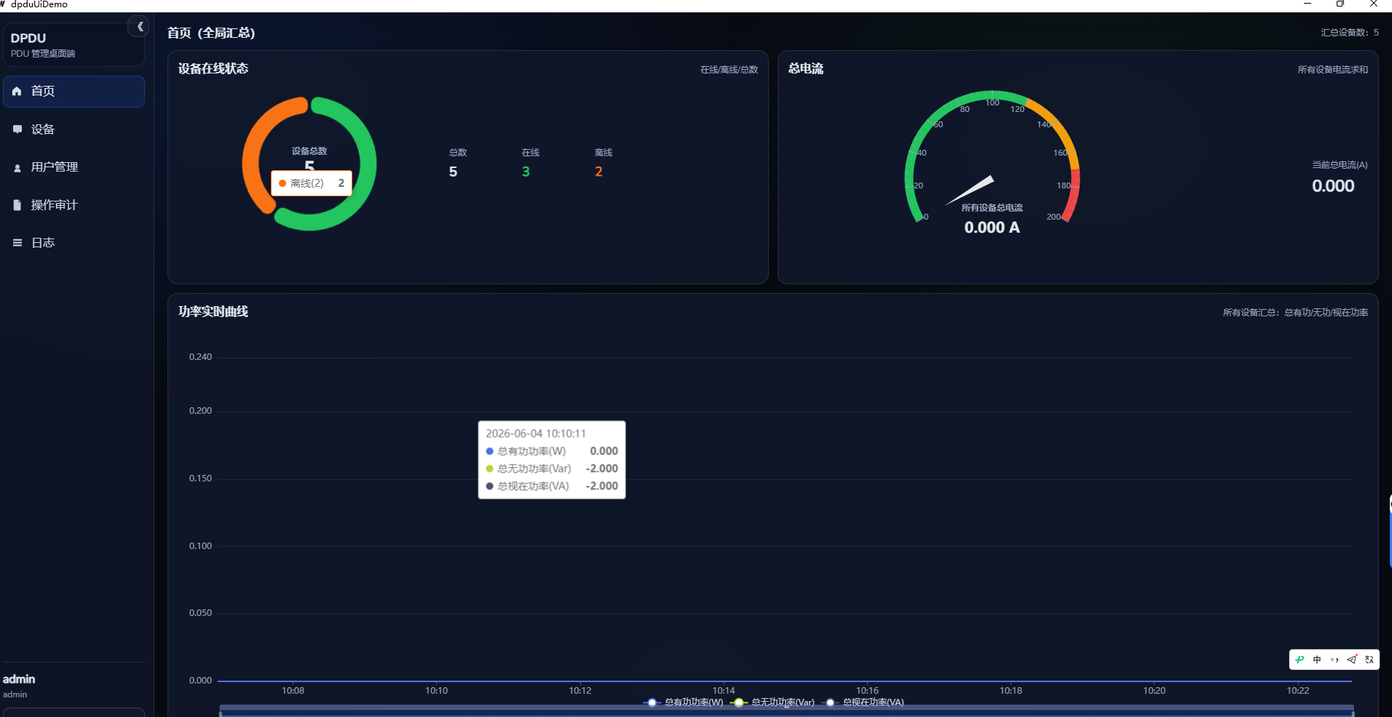
Task: Click the admin user name in sidebar
Action: point(19,679)
